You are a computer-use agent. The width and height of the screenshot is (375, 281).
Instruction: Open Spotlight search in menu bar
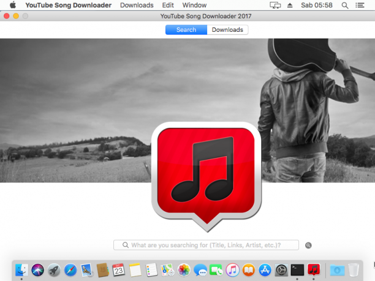[344, 6]
